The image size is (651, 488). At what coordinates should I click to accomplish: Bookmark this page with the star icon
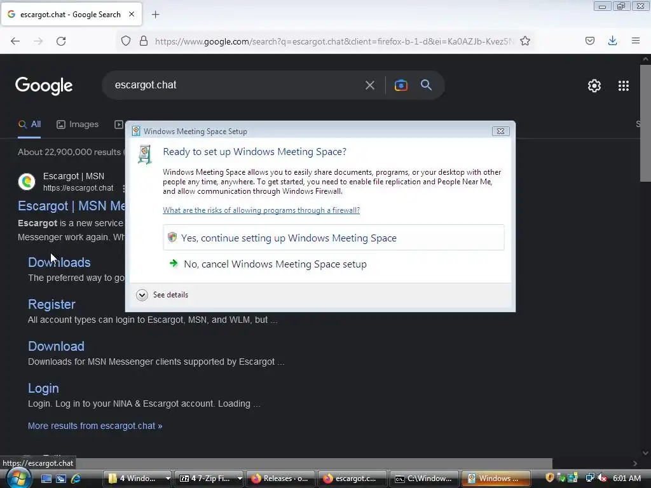[525, 41]
